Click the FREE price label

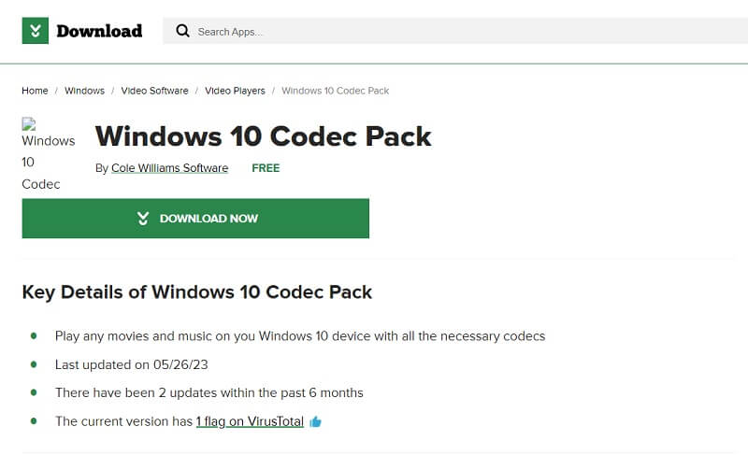coord(266,168)
